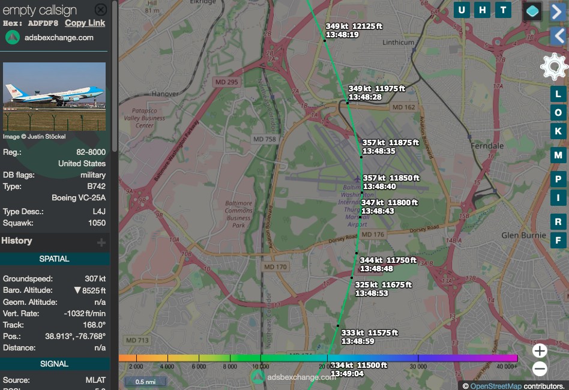Click the empty callsign title
The image size is (569, 390).
(40, 10)
